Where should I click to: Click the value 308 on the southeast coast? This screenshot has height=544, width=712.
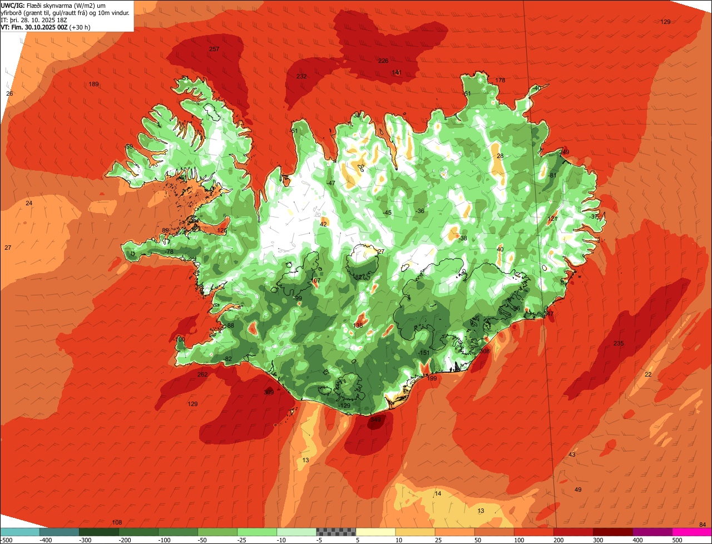tap(484, 351)
